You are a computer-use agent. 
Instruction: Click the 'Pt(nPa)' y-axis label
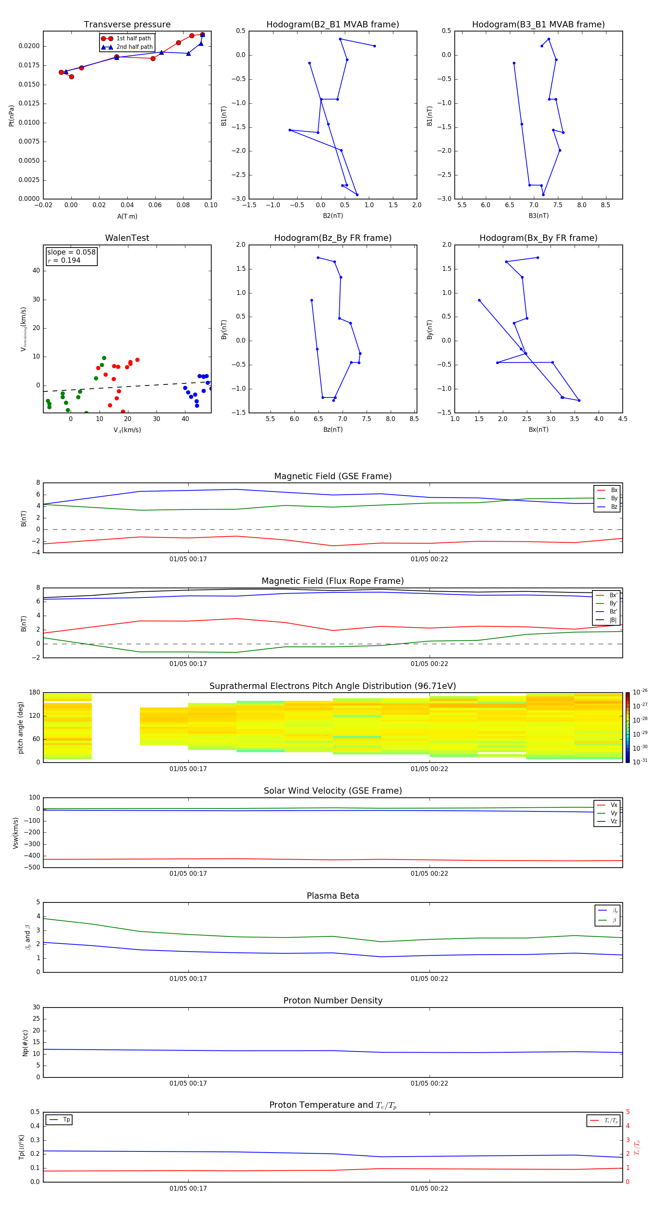coord(11,116)
